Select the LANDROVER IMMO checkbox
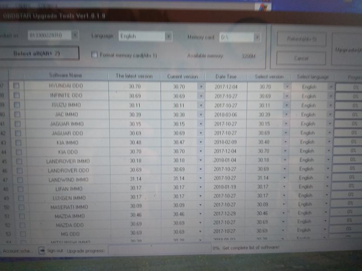 coord(20,161)
